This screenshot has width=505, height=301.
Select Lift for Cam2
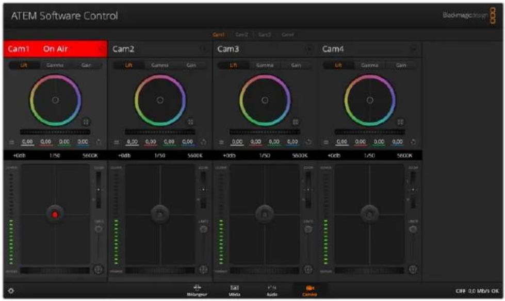coord(128,65)
